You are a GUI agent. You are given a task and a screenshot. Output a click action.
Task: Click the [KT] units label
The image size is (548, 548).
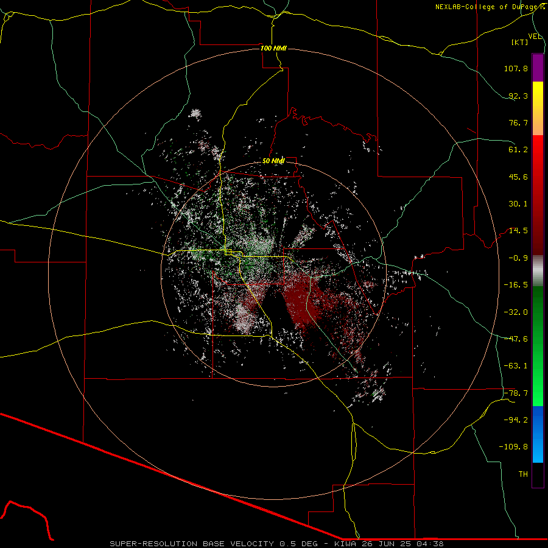click(520, 42)
